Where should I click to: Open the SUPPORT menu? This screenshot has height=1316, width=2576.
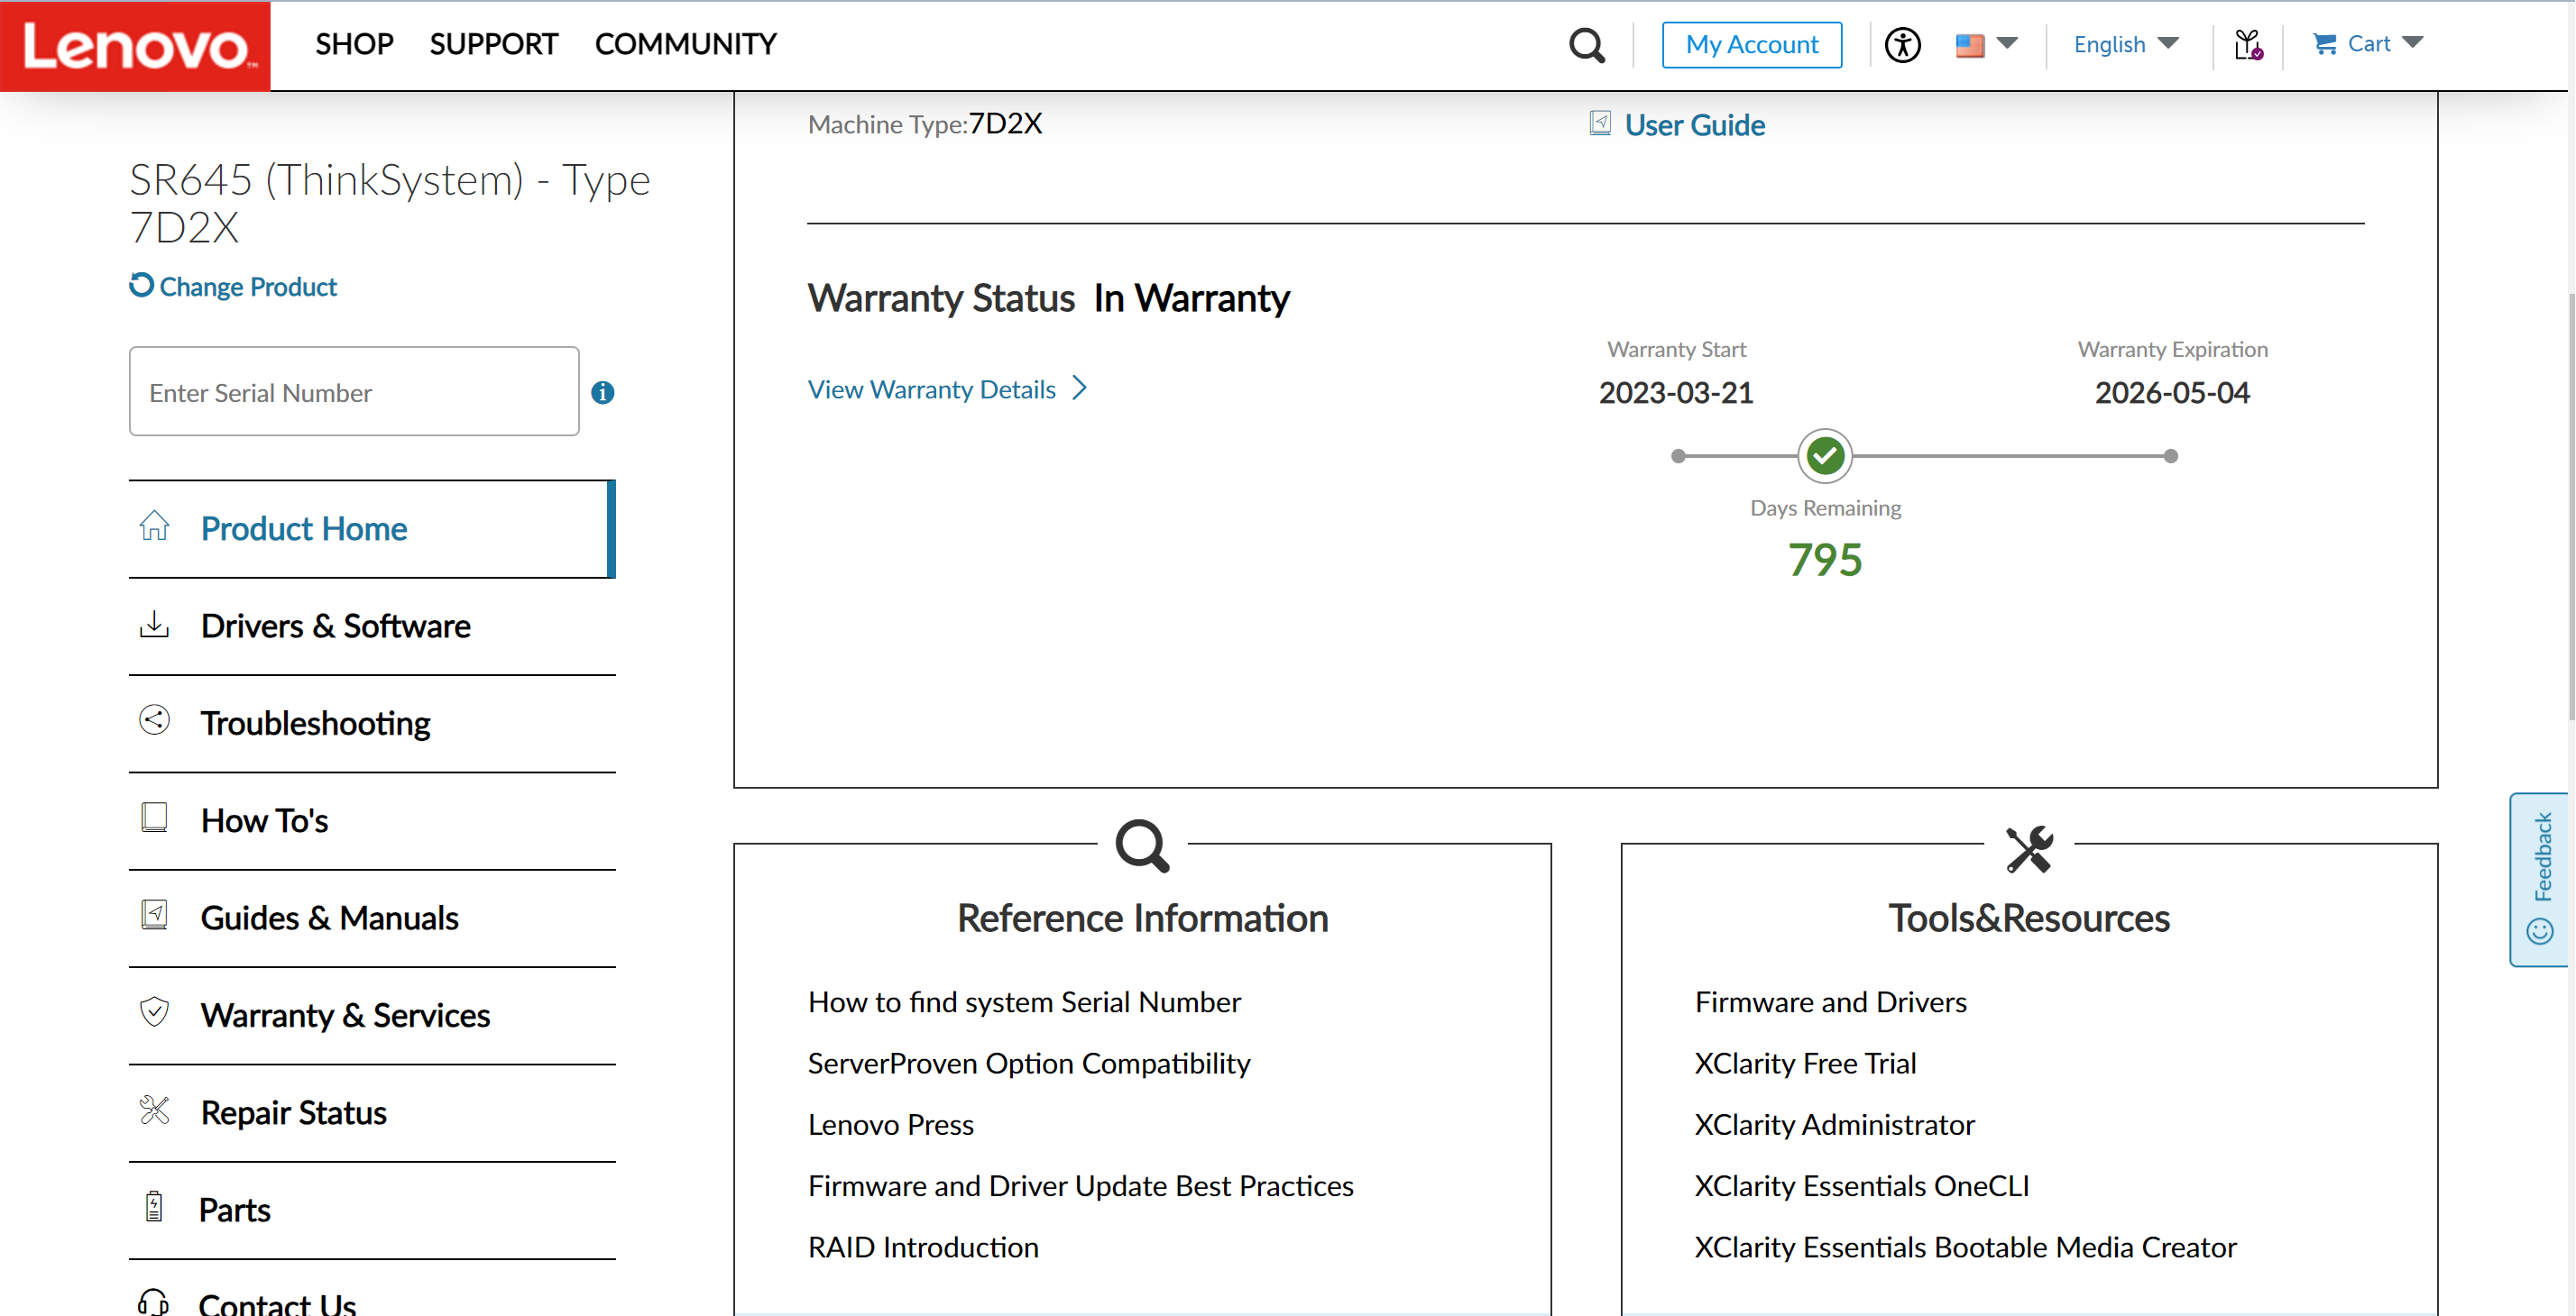point(493,44)
